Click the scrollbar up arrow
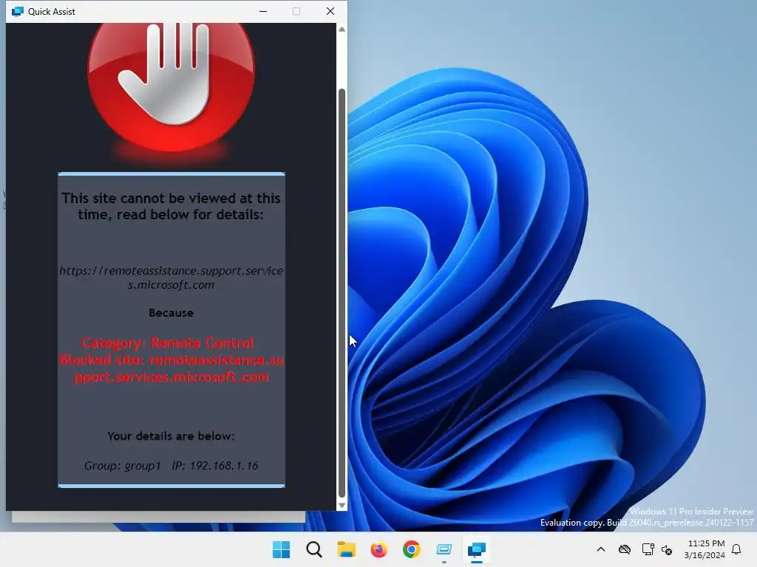 pos(342,30)
